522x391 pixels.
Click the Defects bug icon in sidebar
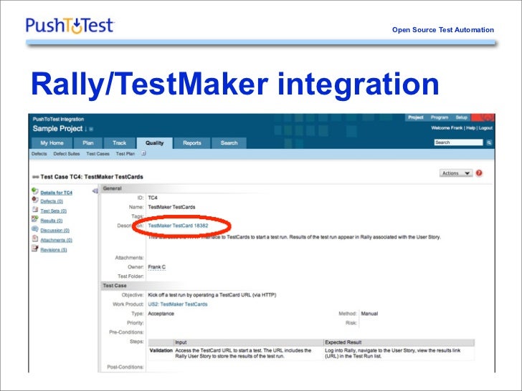[35, 200]
